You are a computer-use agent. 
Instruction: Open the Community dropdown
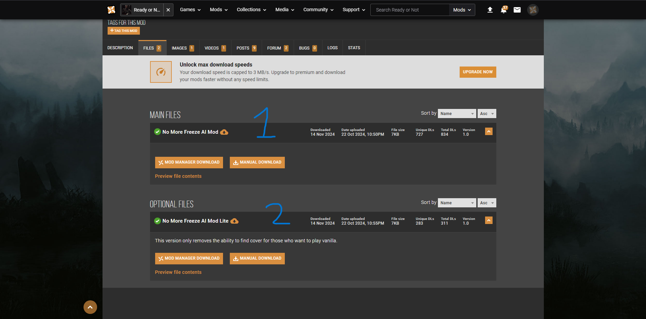coord(318,10)
